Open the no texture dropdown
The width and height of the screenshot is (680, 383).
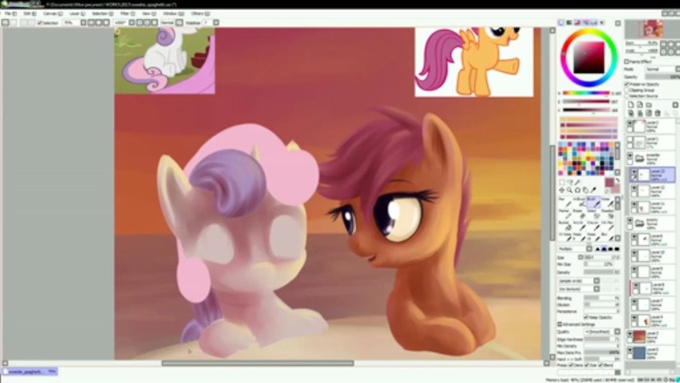point(580,289)
